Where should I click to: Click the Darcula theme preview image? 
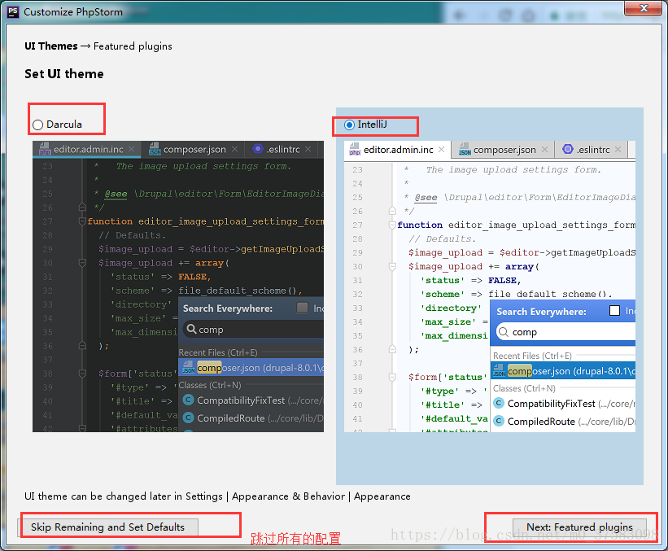pos(178,286)
